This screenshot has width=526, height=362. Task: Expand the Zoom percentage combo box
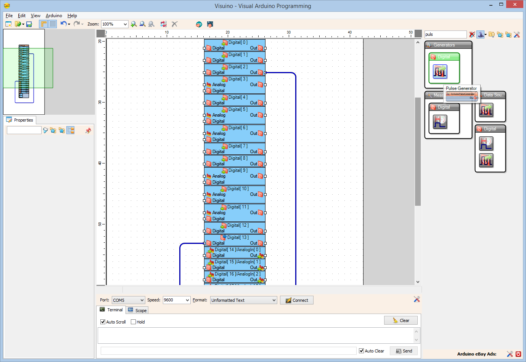pyautogui.click(x=124, y=24)
